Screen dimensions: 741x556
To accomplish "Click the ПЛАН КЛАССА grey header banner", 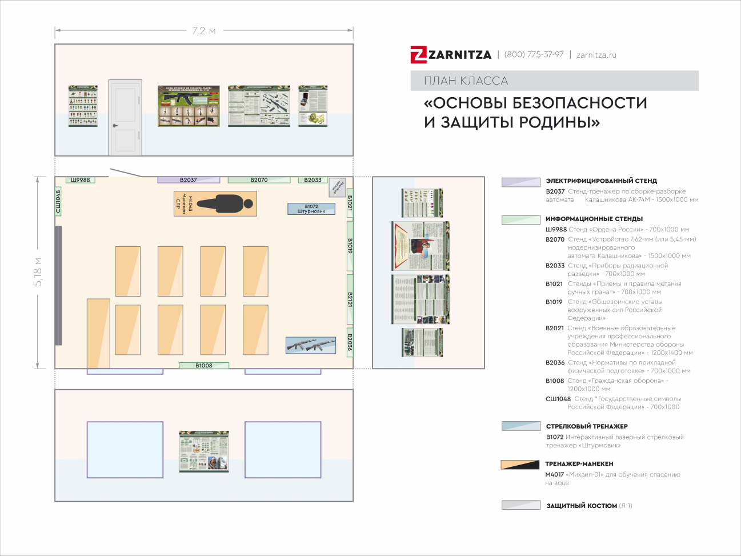I will click(x=554, y=81).
